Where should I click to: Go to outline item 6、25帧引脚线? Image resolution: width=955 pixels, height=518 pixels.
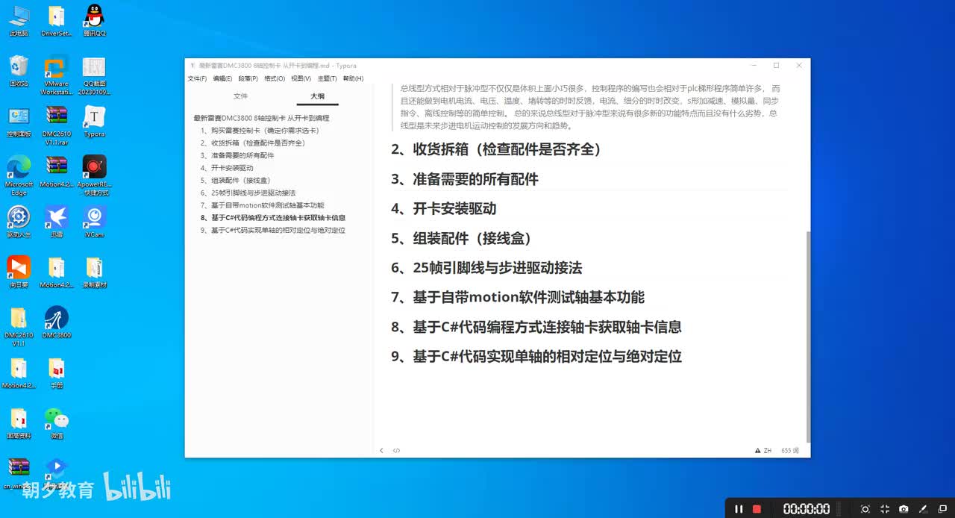pyautogui.click(x=248, y=193)
